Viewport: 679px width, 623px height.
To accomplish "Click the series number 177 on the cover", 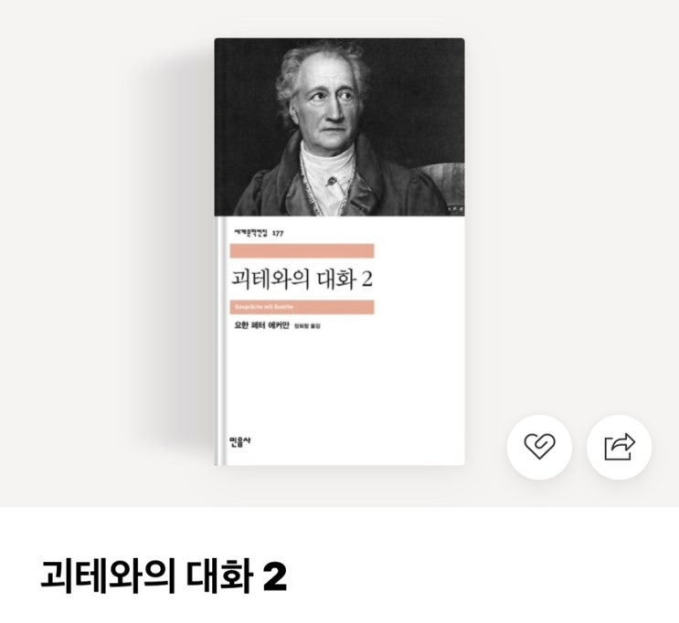I will tap(278, 234).
